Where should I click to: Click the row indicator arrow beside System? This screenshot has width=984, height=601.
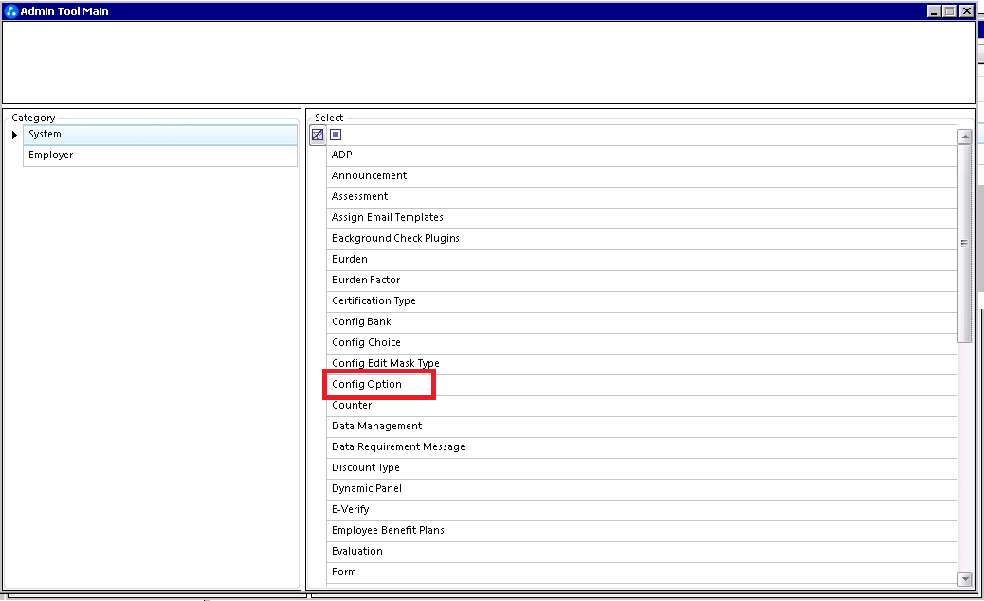14,135
